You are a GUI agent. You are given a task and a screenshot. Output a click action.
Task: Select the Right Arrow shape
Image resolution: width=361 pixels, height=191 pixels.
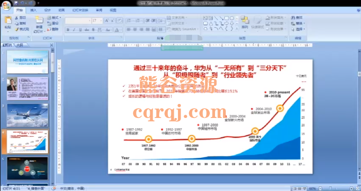(227, 23)
